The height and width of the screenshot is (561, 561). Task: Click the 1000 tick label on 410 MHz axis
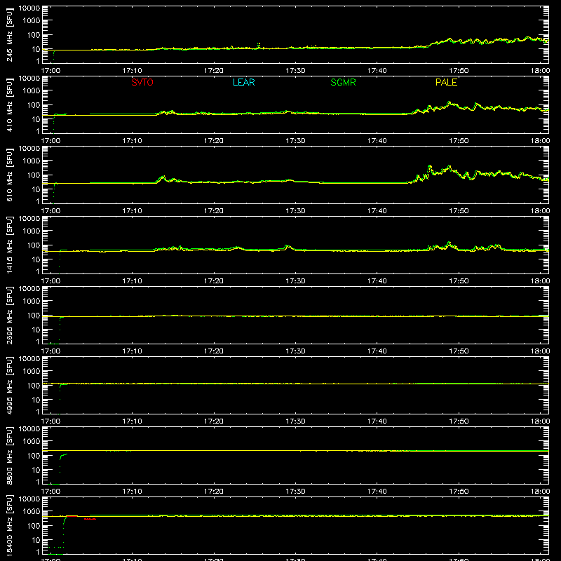click(x=32, y=91)
